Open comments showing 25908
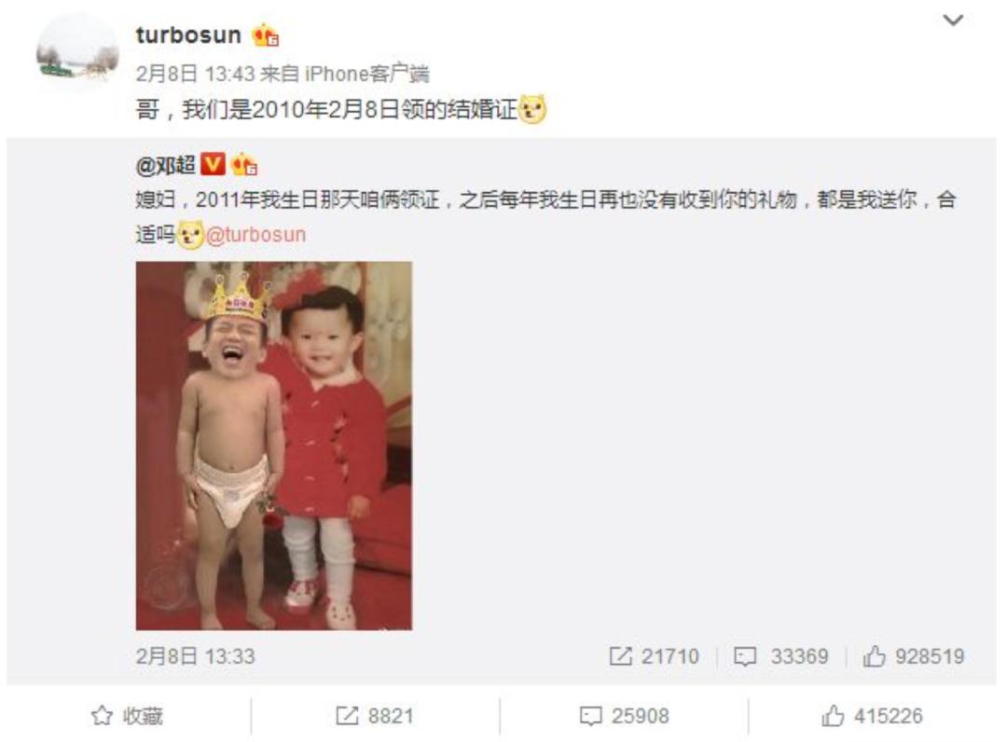This screenshot has height=742, width=1007. point(624,716)
